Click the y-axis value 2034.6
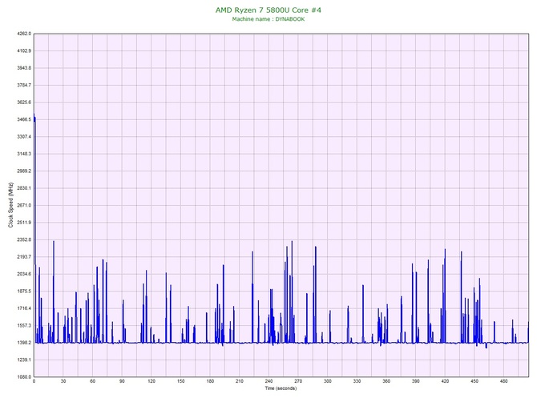Screen dimensions: 537x402 pyautogui.click(x=24, y=274)
